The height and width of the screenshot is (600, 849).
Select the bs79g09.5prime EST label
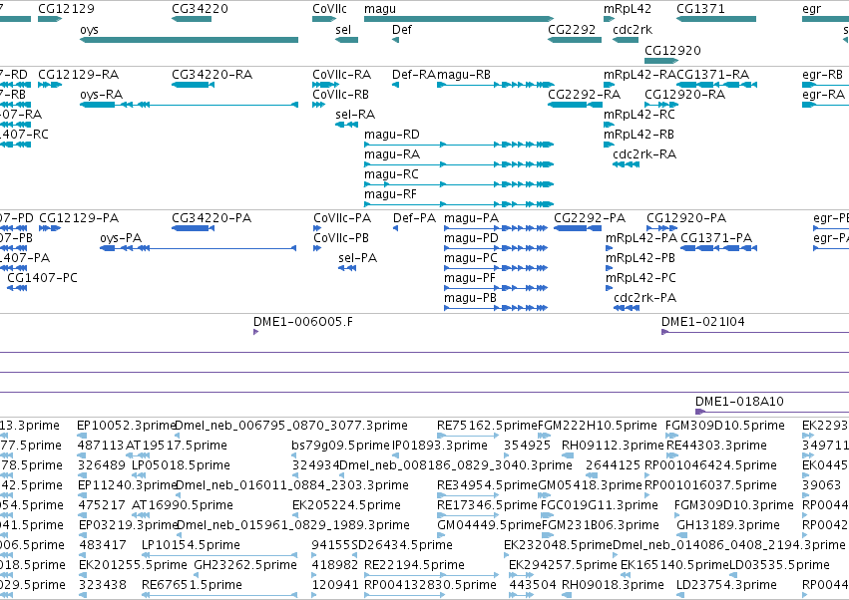[340, 446]
